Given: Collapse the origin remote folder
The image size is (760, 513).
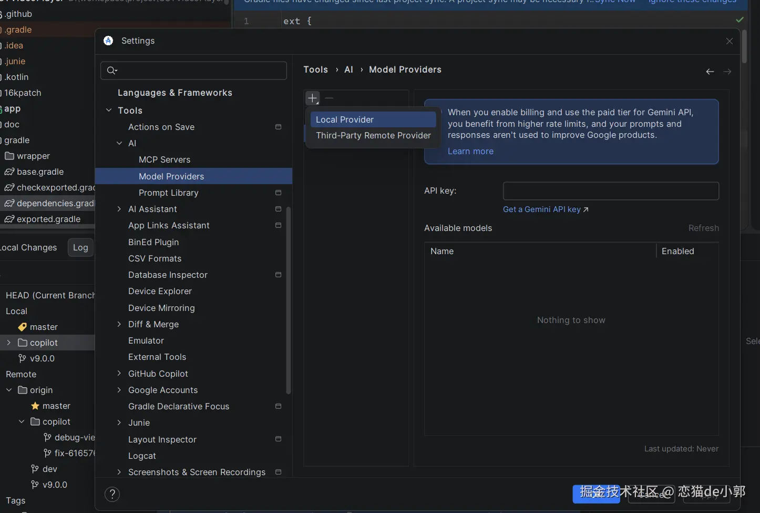Looking at the screenshot, I should click(9, 390).
